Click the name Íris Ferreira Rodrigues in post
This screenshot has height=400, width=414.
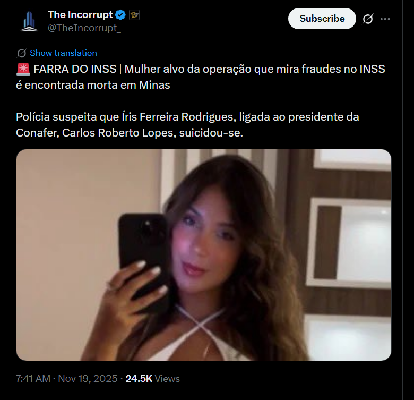[179, 117]
